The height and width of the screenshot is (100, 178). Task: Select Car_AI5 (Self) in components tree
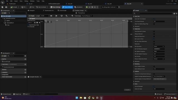tap(13, 16)
